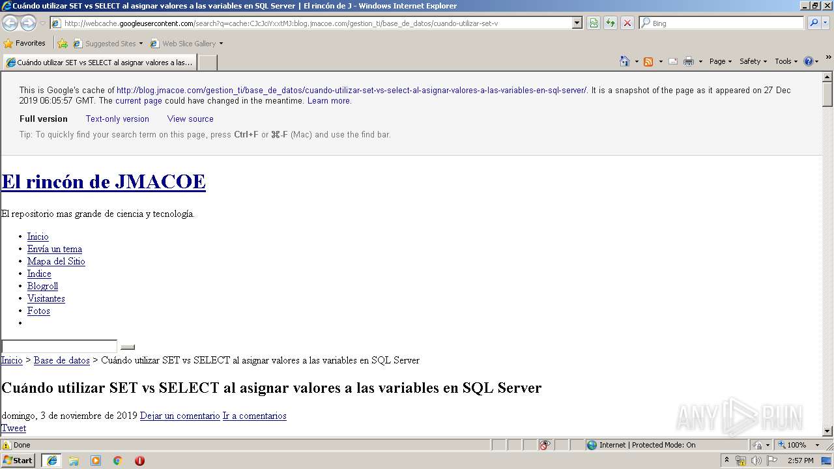Click the small search submit button
This screenshot has width=834, height=469.
(128, 347)
